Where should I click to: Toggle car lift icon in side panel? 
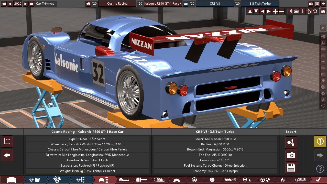click(x=323, y=80)
